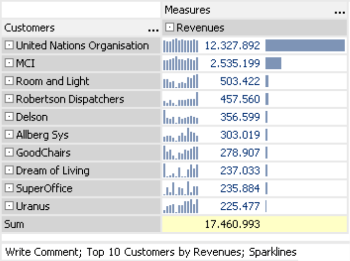Screen dimensions: 350x261
Task: Select the Sum total 17.460.993
Action: coord(232,224)
